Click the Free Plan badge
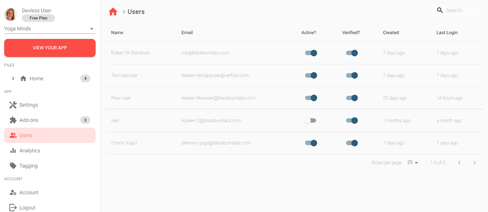 click(39, 18)
